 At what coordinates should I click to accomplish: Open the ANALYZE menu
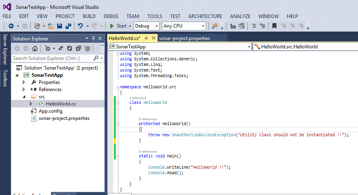(240, 16)
